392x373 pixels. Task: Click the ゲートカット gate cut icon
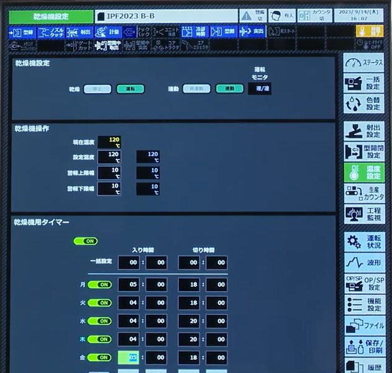click(x=80, y=46)
